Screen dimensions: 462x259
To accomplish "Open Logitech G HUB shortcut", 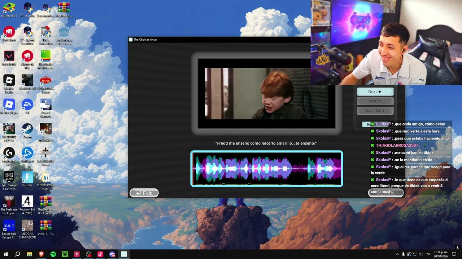I will pos(9,156).
